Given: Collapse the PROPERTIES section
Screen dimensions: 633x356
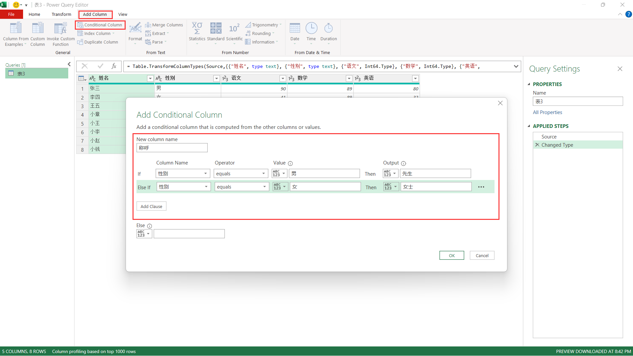Looking at the screenshot, I should (x=529, y=84).
